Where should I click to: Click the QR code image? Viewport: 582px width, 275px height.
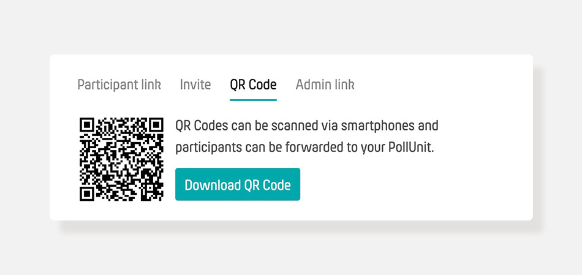pos(121,160)
